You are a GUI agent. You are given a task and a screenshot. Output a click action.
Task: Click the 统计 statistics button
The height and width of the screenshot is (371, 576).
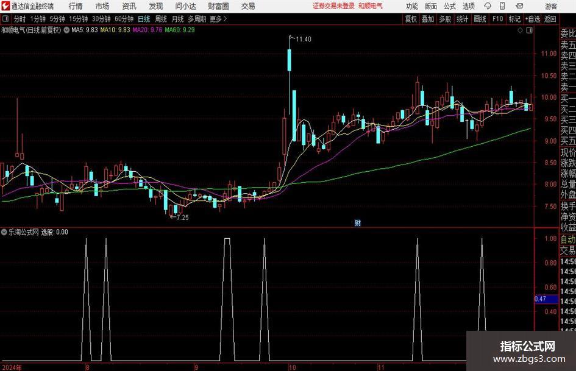(462, 19)
